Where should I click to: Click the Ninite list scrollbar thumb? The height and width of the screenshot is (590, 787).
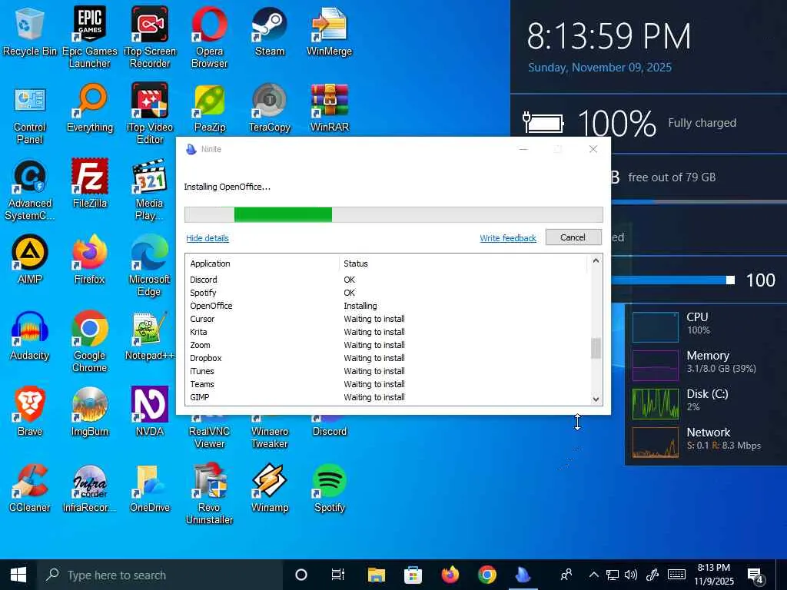tap(596, 348)
